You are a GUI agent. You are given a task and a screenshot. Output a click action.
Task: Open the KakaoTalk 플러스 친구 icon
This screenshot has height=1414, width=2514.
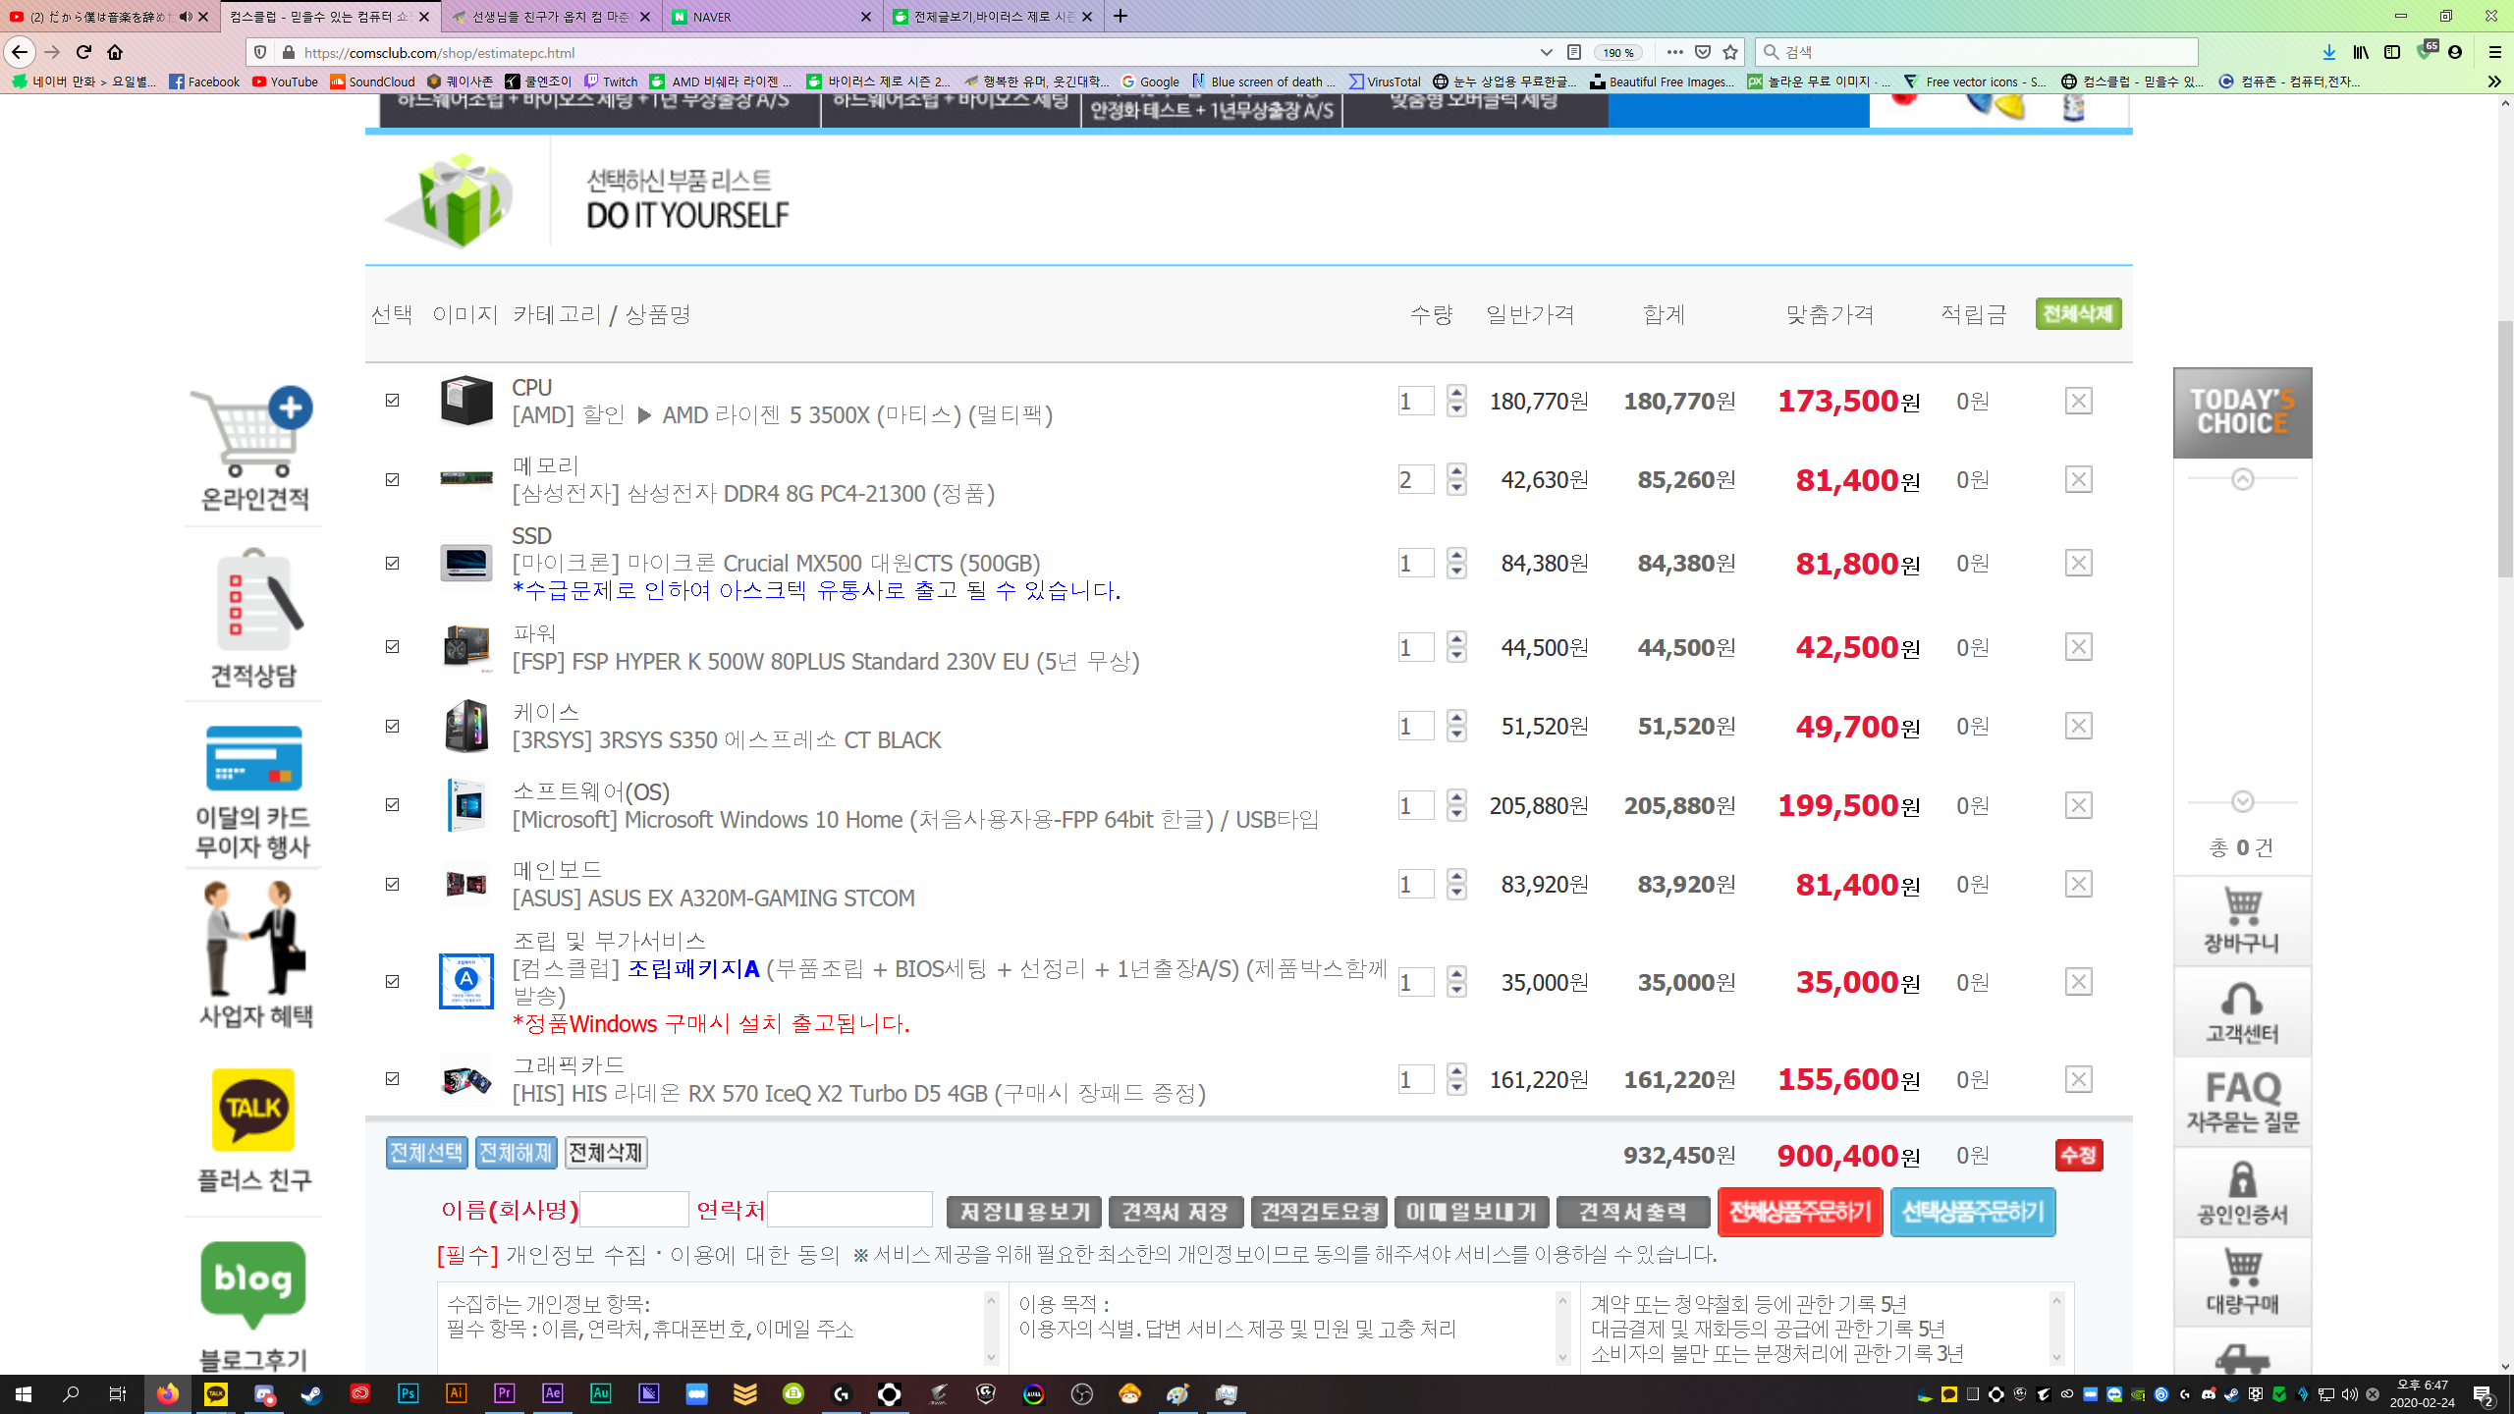coord(253,1110)
